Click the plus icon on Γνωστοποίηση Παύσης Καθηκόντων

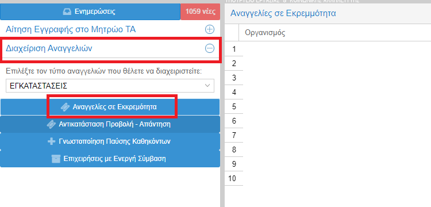(51, 141)
